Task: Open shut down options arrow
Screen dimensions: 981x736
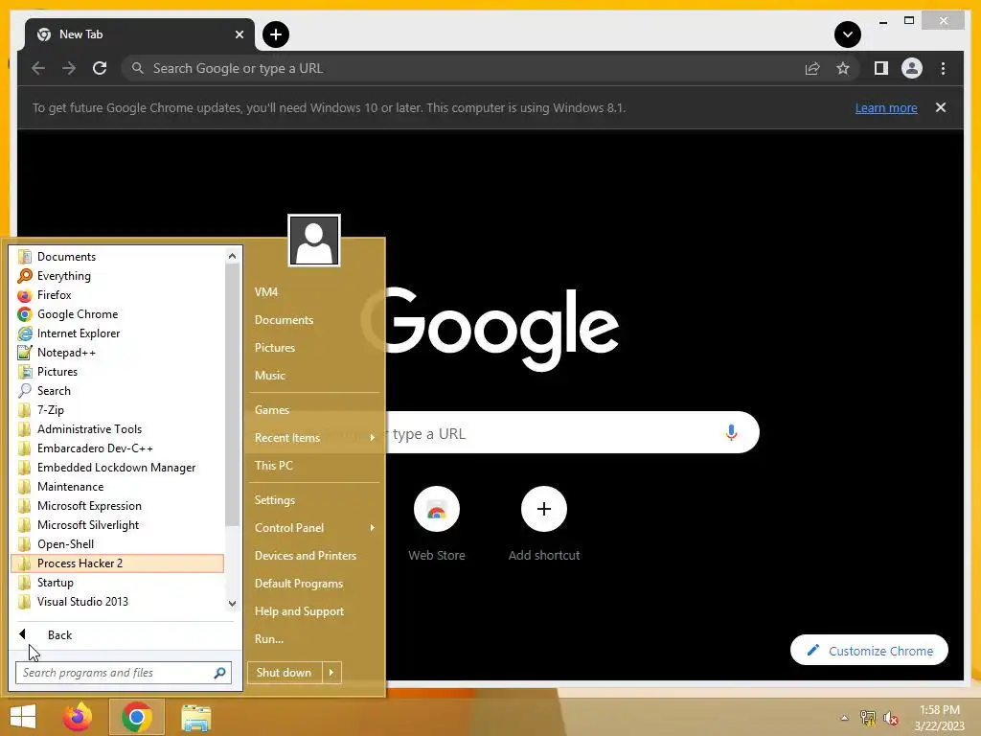Action: coord(331,673)
